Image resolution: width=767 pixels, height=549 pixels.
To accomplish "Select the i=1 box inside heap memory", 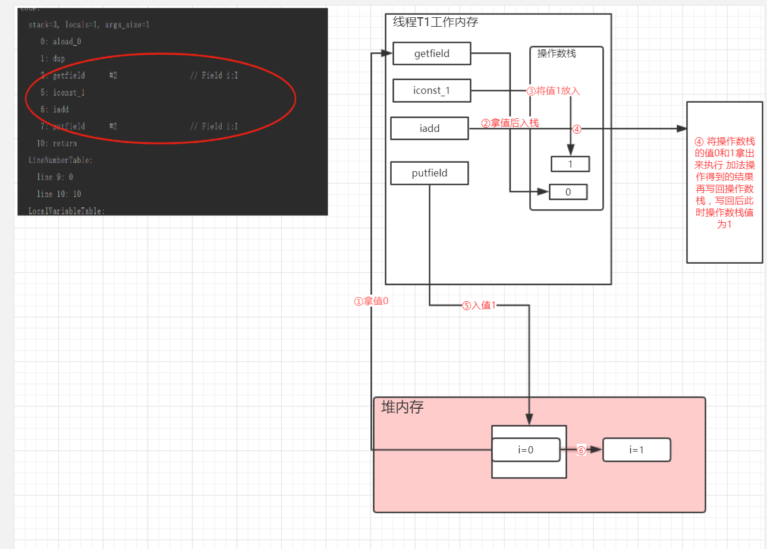I will tap(636, 450).
